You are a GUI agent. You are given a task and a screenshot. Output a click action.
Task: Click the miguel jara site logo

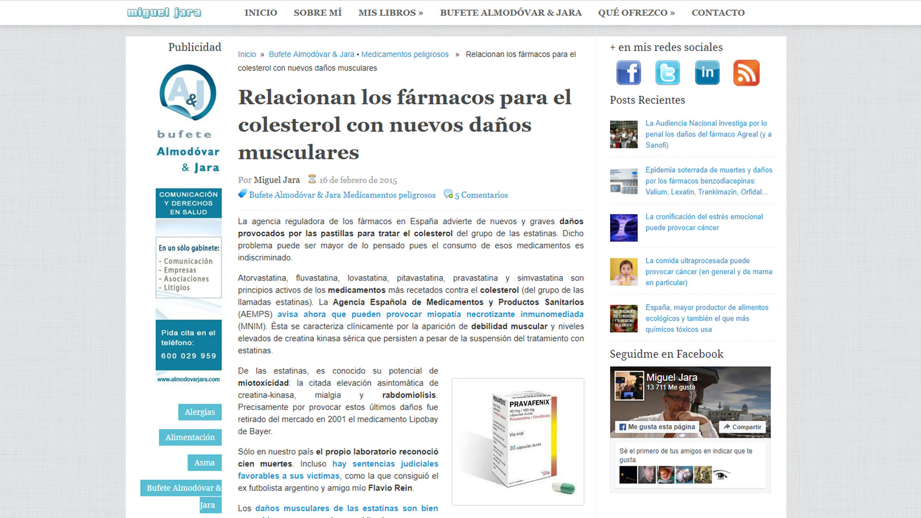tap(164, 12)
